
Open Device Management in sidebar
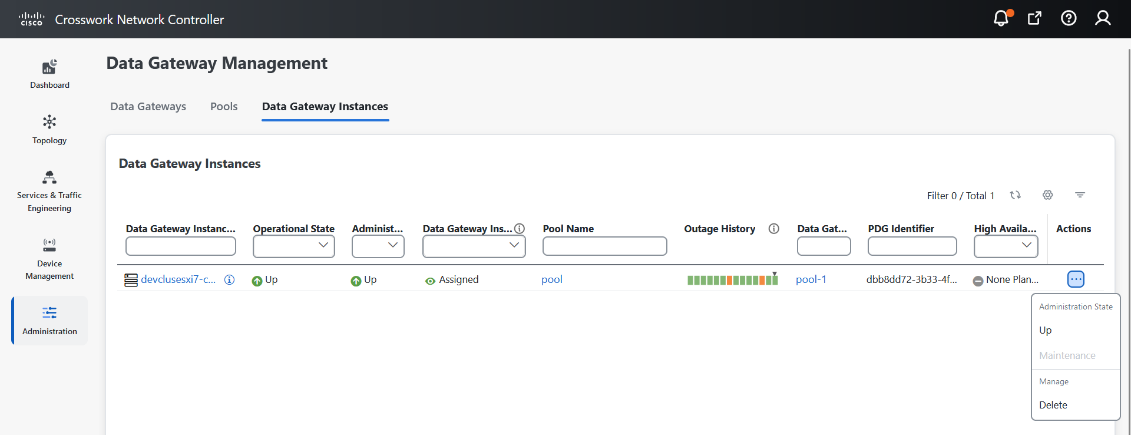coord(49,258)
